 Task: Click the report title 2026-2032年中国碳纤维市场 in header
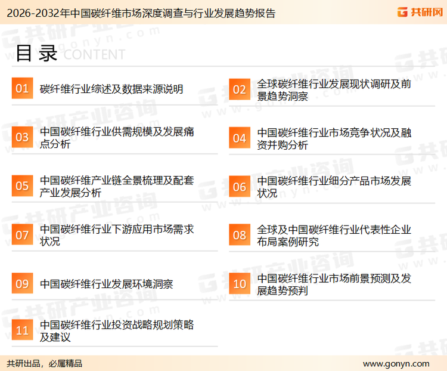tap(141, 13)
